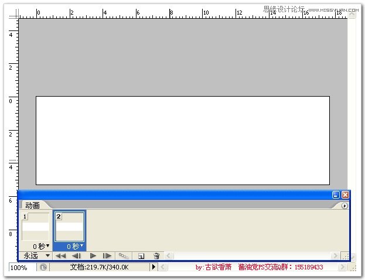Play the animation

tap(93, 256)
